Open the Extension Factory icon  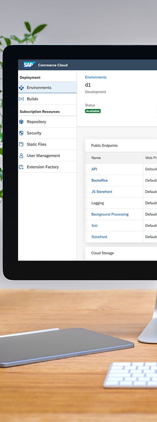point(21,167)
